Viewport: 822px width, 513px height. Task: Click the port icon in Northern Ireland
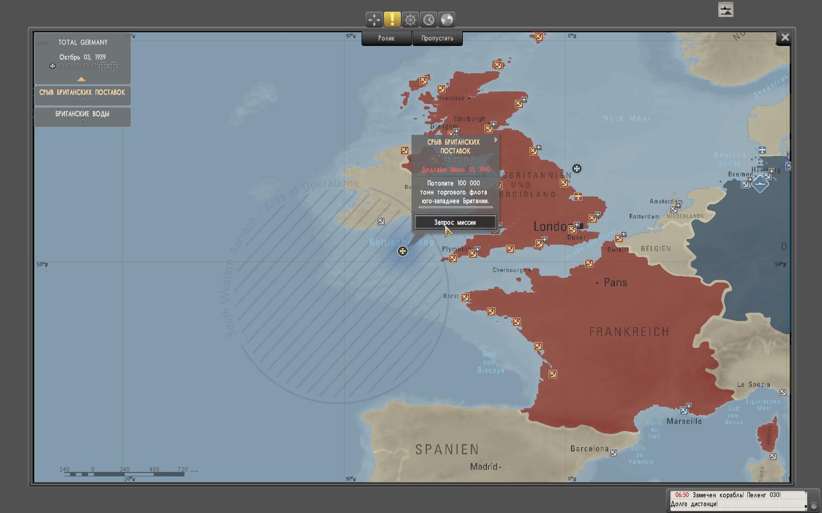(x=404, y=150)
